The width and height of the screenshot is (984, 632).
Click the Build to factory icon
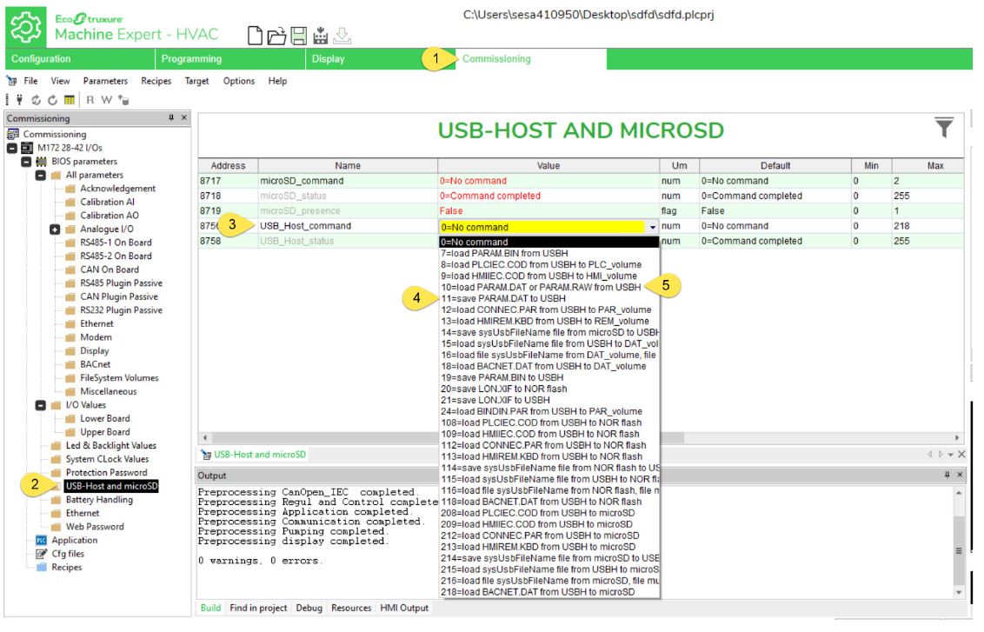click(320, 36)
